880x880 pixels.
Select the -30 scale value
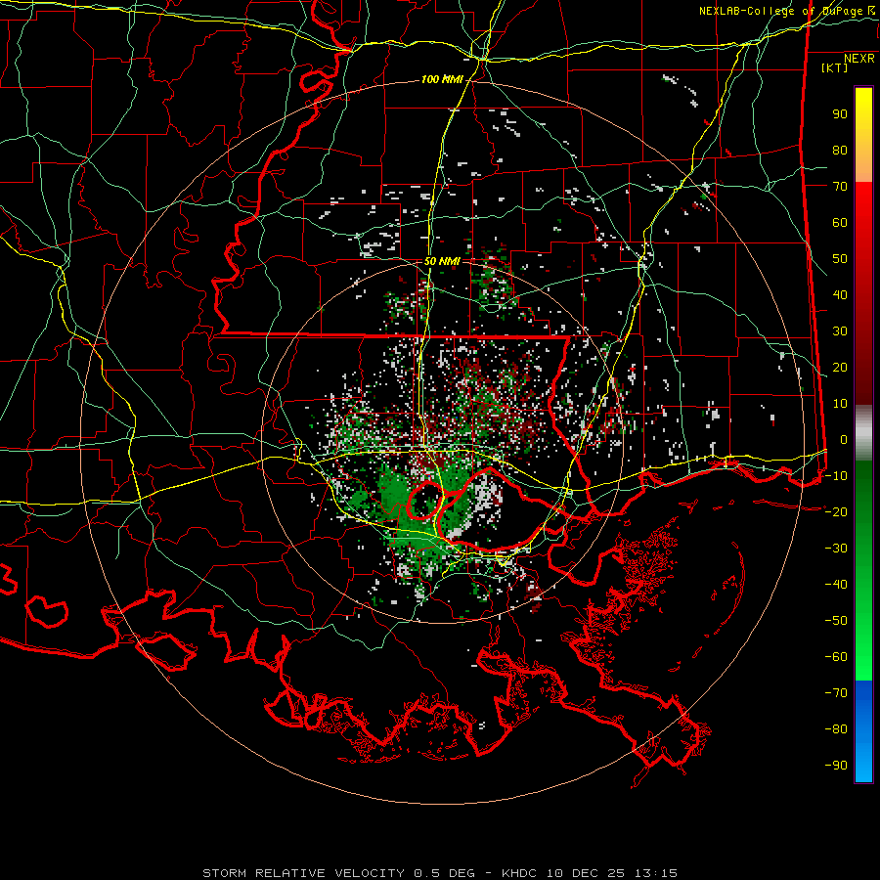836,549
